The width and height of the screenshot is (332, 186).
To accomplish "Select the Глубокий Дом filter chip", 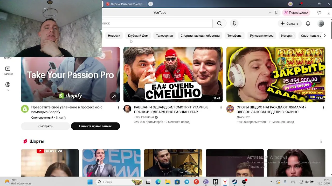I will tap(138, 36).
